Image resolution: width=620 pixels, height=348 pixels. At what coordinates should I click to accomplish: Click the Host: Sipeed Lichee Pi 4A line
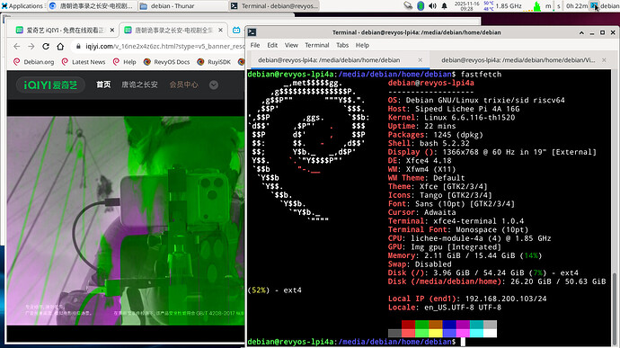pos(454,109)
